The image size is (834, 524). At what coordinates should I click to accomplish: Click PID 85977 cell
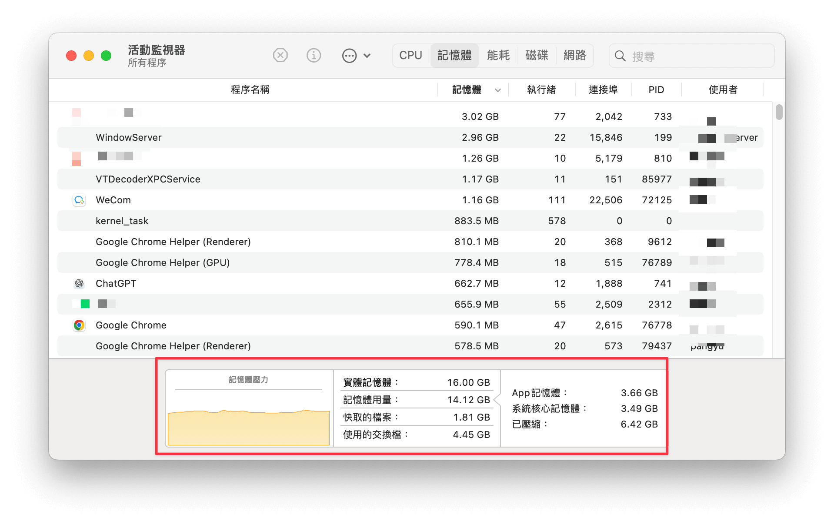(x=657, y=179)
